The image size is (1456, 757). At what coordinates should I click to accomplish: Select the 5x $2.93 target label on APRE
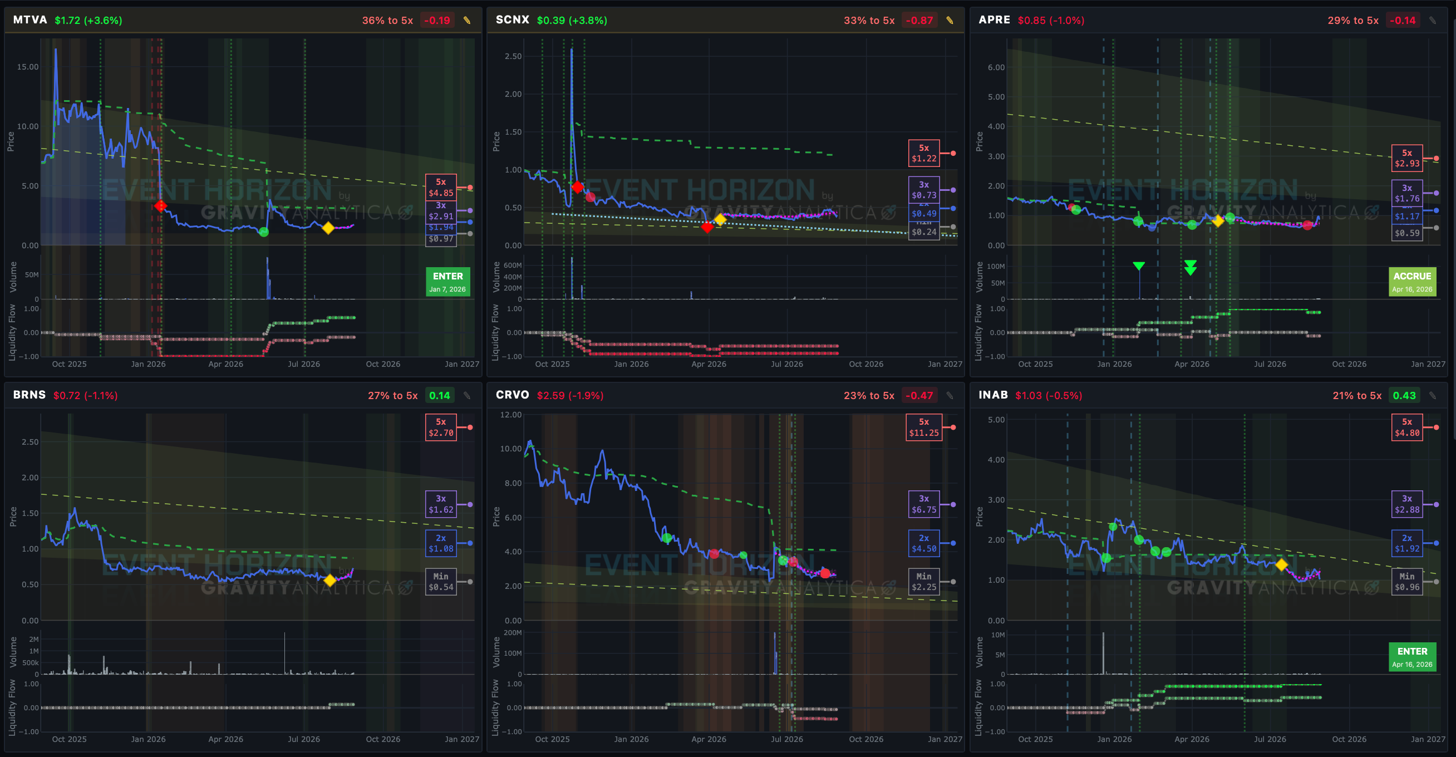point(1407,158)
